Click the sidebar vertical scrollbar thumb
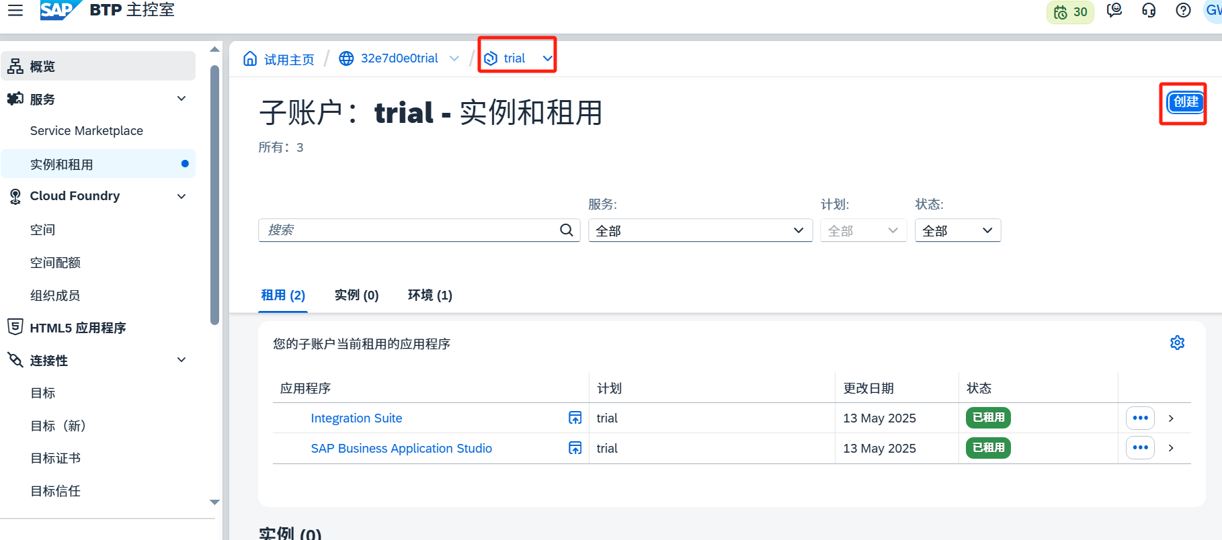 coord(215,195)
